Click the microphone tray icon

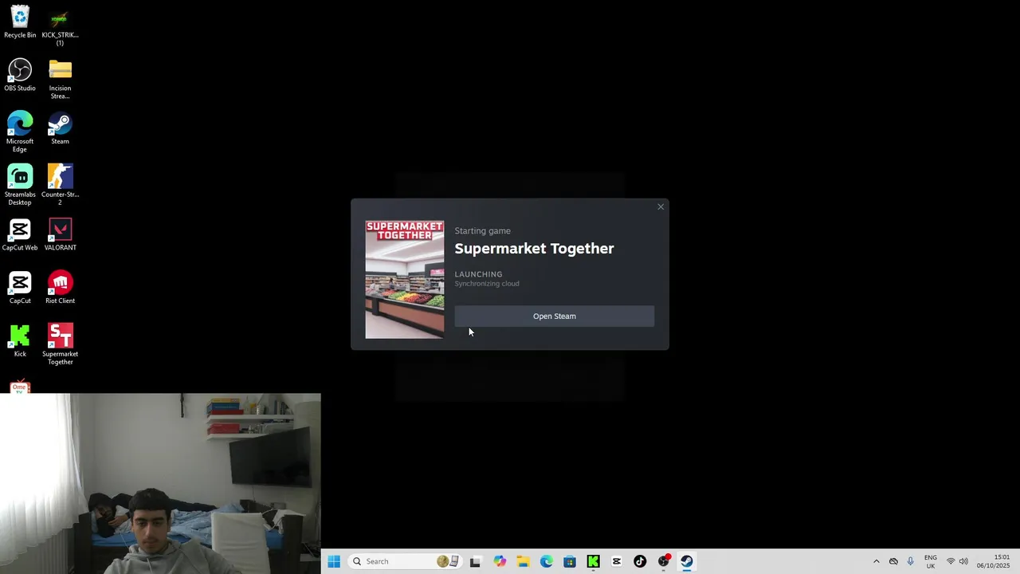click(x=910, y=561)
